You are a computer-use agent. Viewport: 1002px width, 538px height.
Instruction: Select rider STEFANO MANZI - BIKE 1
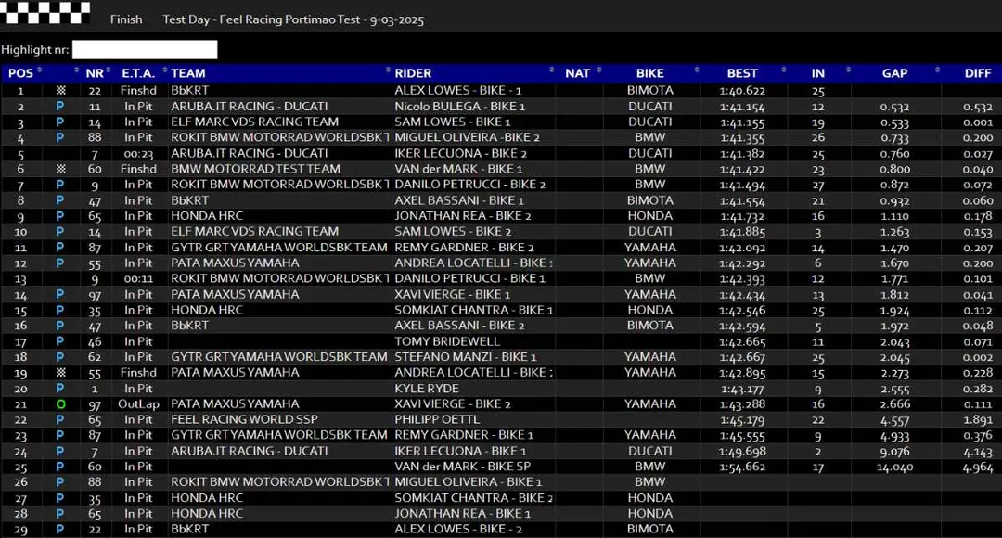click(465, 356)
